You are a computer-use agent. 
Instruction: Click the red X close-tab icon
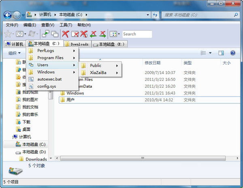[65, 34]
